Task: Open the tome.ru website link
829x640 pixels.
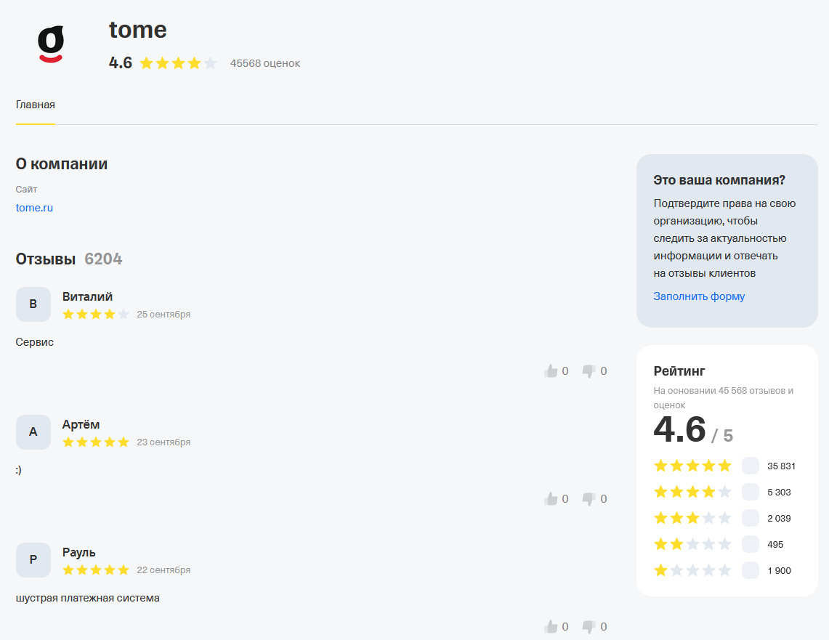Action: (x=34, y=208)
